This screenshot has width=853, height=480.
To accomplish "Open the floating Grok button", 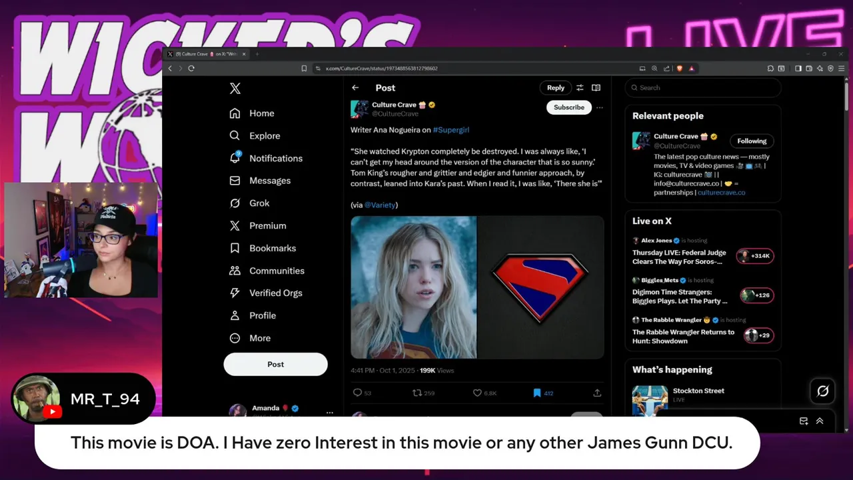I will point(822,391).
